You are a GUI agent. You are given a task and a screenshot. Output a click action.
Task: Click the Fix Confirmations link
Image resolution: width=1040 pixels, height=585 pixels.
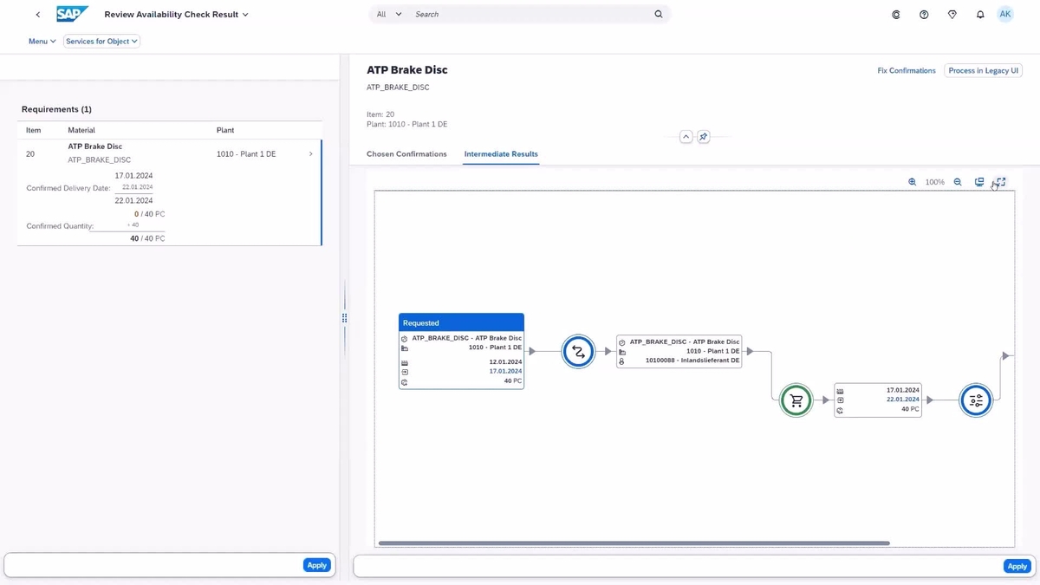(906, 70)
